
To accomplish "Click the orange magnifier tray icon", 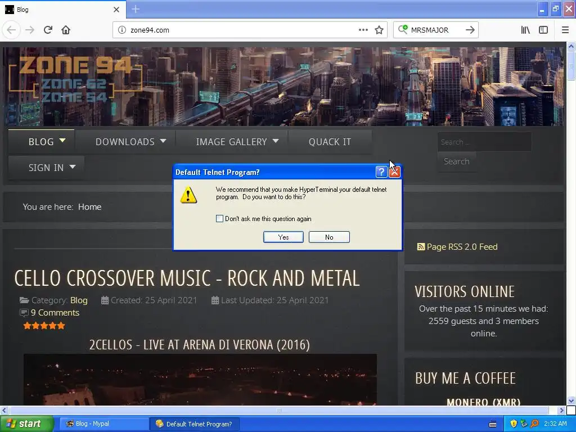I will coord(534,424).
